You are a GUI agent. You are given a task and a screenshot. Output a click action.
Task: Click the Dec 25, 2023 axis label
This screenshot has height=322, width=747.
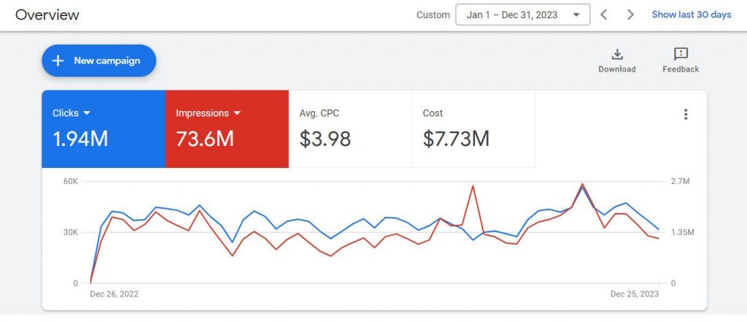click(635, 294)
